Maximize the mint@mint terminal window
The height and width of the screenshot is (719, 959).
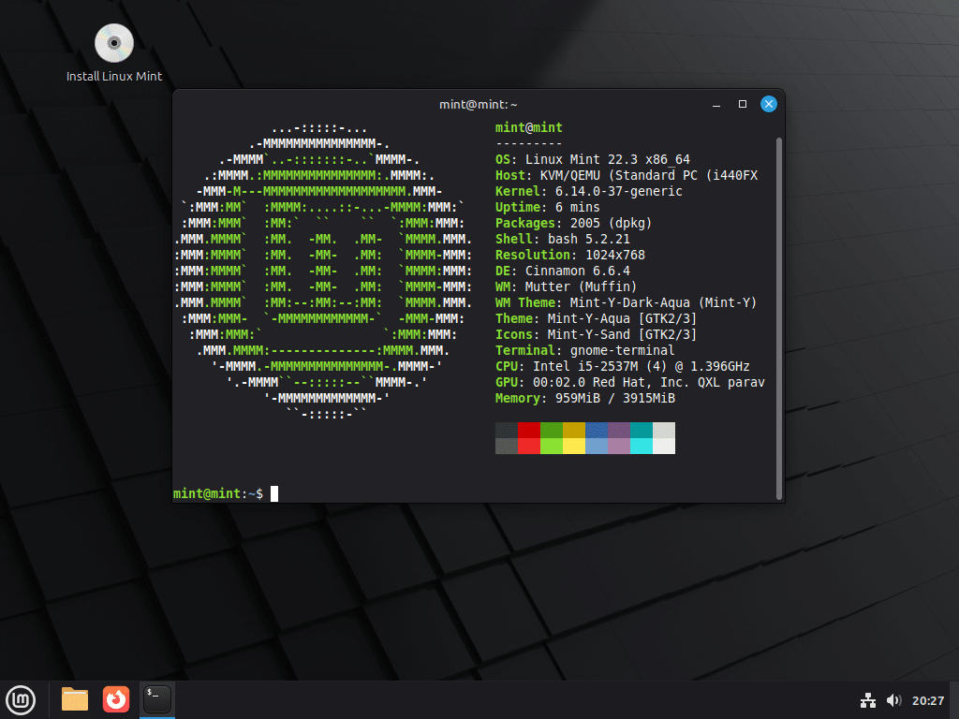pos(743,105)
